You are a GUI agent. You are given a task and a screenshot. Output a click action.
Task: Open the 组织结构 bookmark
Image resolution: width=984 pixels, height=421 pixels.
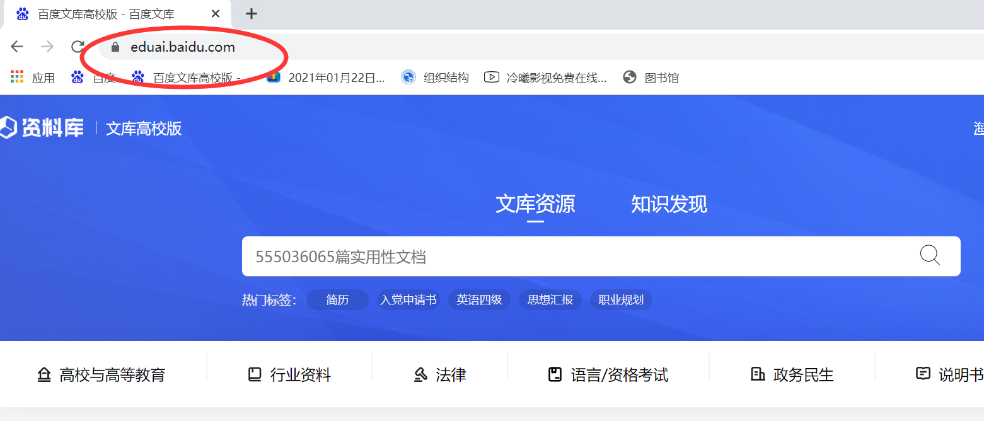pos(435,78)
